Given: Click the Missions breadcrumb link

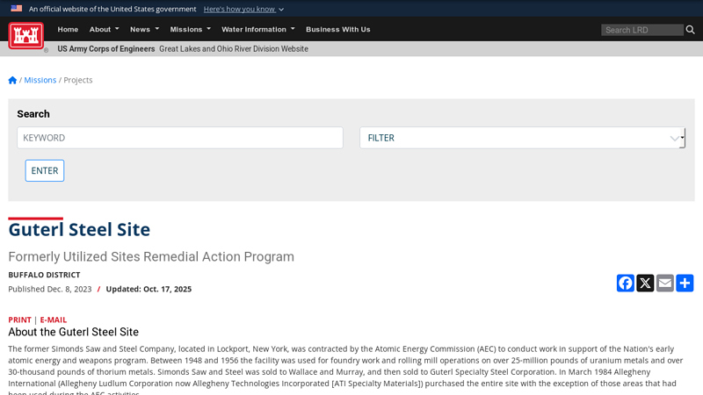Looking at the screenshot, I should coord(40,80).
